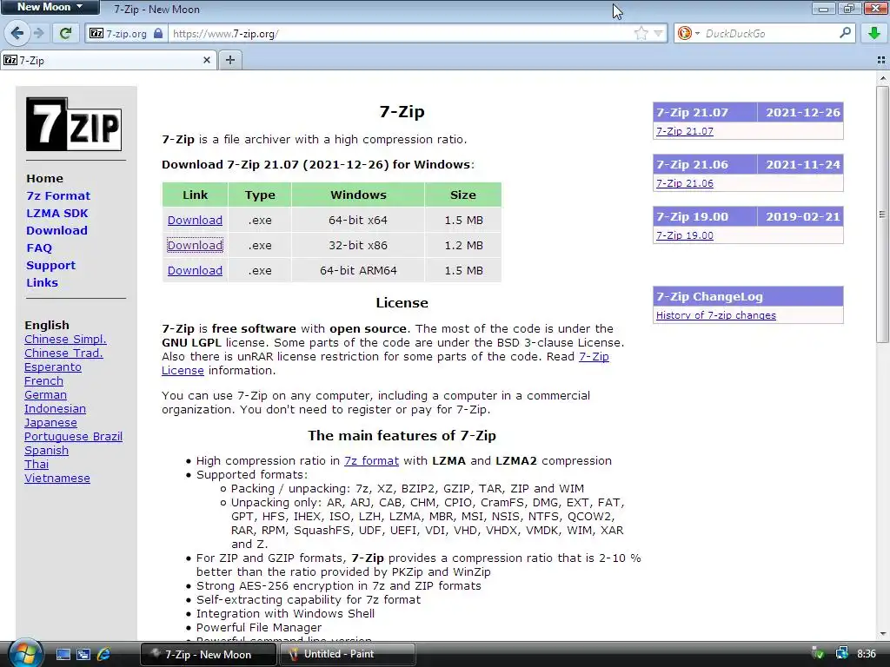The width and height of the screenshot is (890, 667).
Task: Click 7-Zip - New Moon taskbar button
Action: [209, 654]
